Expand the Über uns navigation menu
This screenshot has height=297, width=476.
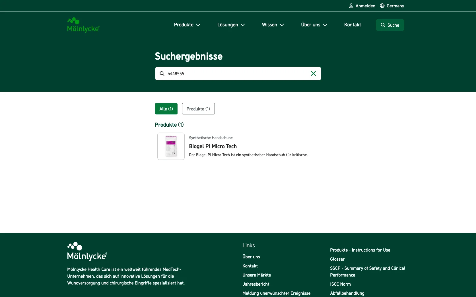pos(314,25)
